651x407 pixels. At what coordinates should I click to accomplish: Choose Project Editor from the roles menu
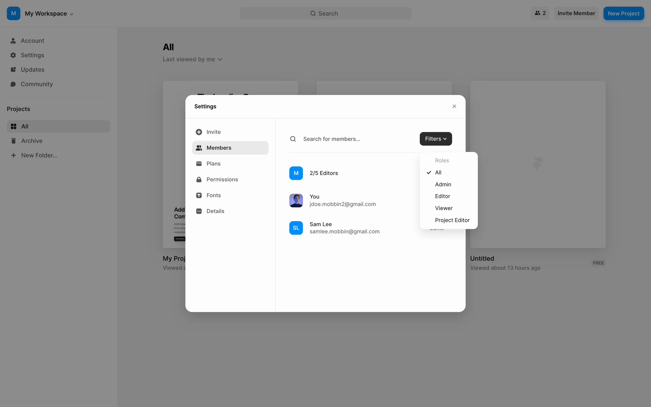(x=452, y=220)
